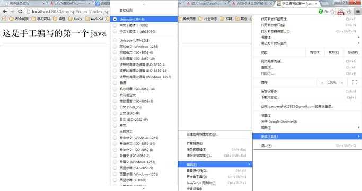Image resolution: width=362 pixels, height=191 pixels.
Task: Click encoding list bottom scroll arrow
Action: (x=144, y=188)
